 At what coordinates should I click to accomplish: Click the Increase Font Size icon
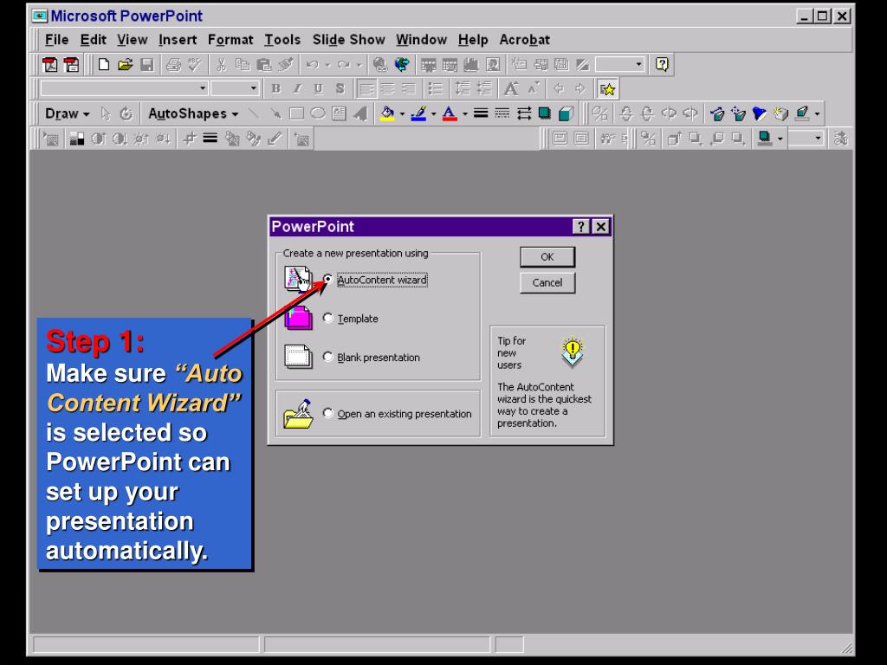click(511, 89)
